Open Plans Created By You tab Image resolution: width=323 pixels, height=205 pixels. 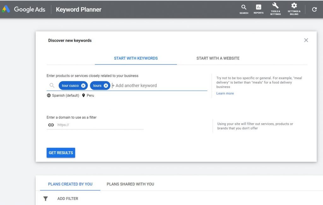click(70, 184)
